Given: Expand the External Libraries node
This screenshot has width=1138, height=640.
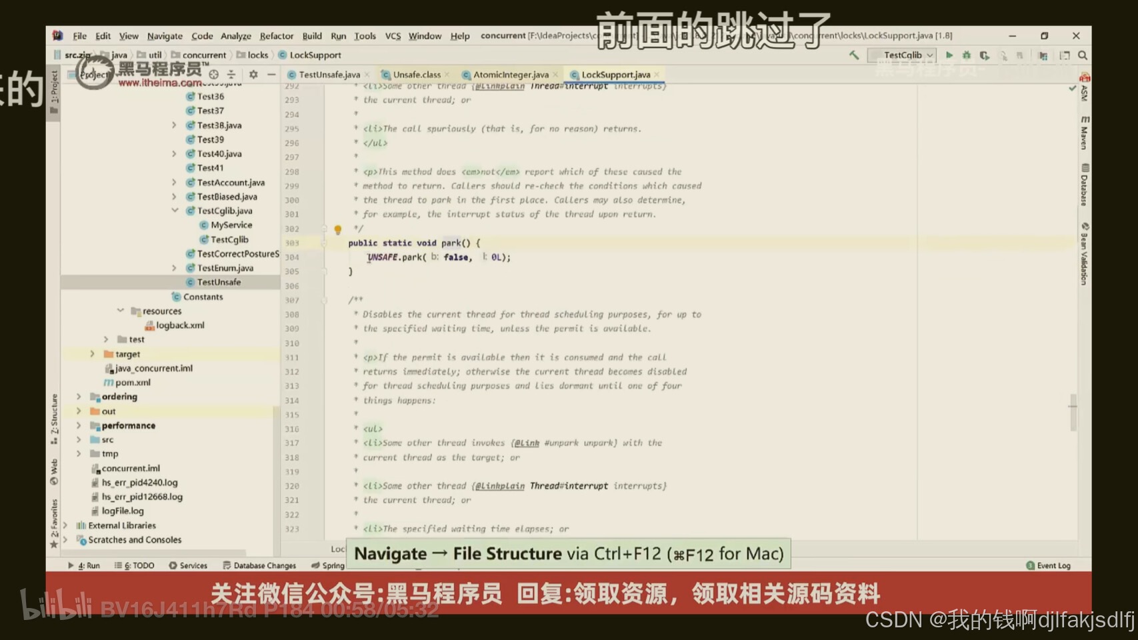Looking at the screenshot, I should pos(66,525).
